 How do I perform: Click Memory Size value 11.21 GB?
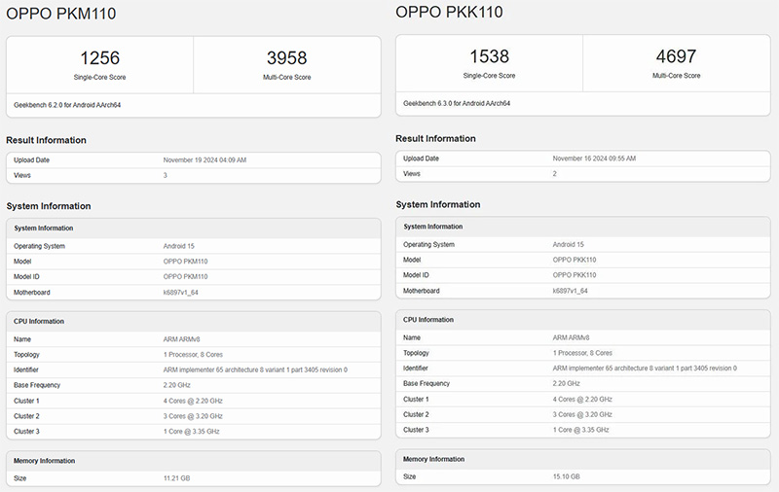[176, 478]
